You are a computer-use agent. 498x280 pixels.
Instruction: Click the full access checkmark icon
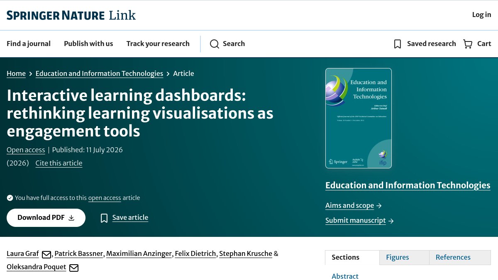point(10,198)
